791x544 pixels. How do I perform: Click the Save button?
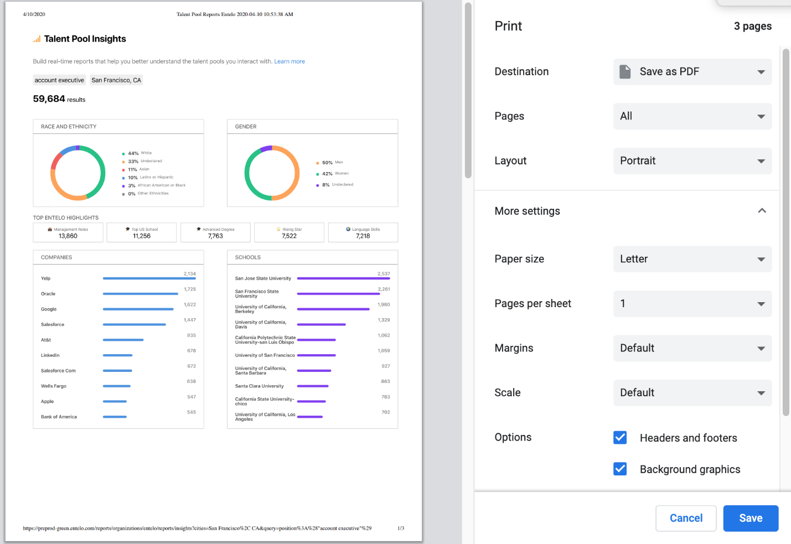click(751, 519)
